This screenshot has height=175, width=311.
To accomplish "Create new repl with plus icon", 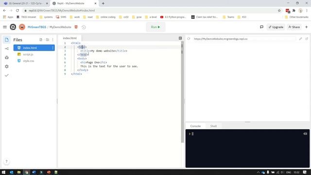I will click(x=307, y=27).
